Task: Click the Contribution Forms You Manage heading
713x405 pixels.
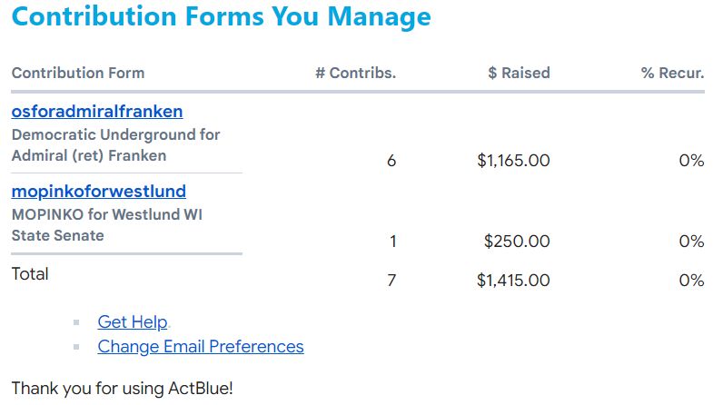Action: click(x=221, y=17)
